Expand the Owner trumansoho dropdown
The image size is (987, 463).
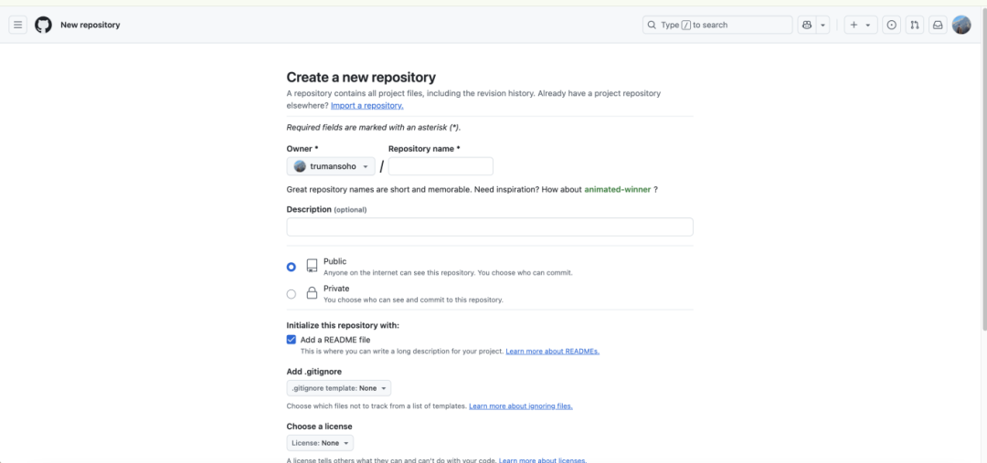pos(331,166)
